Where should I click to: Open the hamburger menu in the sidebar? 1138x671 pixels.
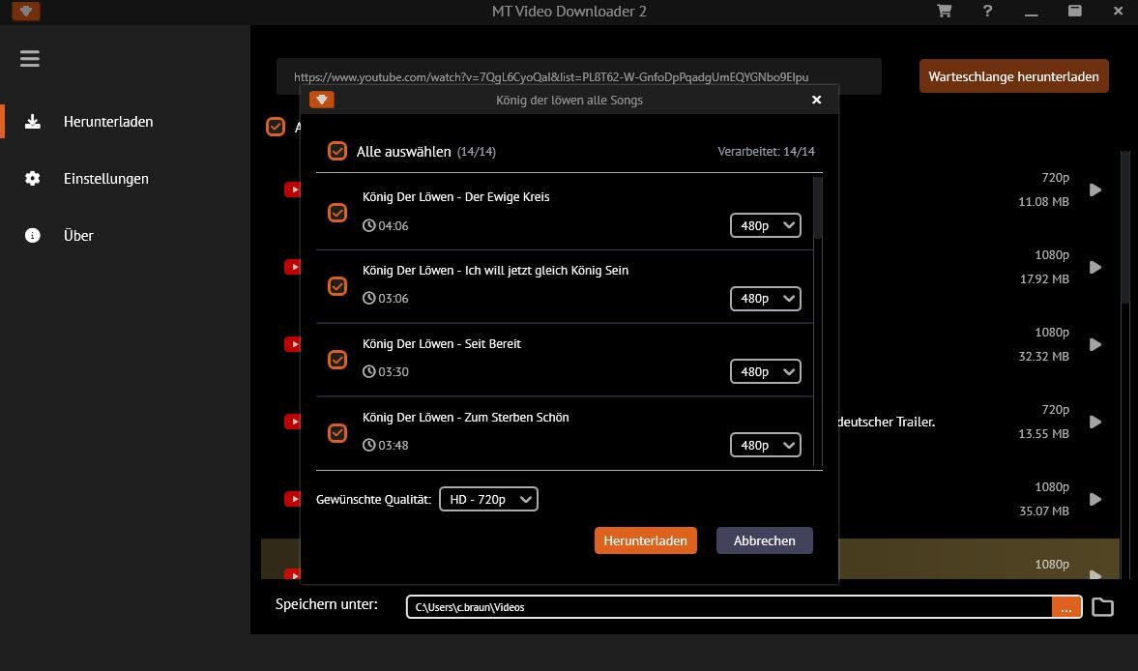[x=30, y=59]
